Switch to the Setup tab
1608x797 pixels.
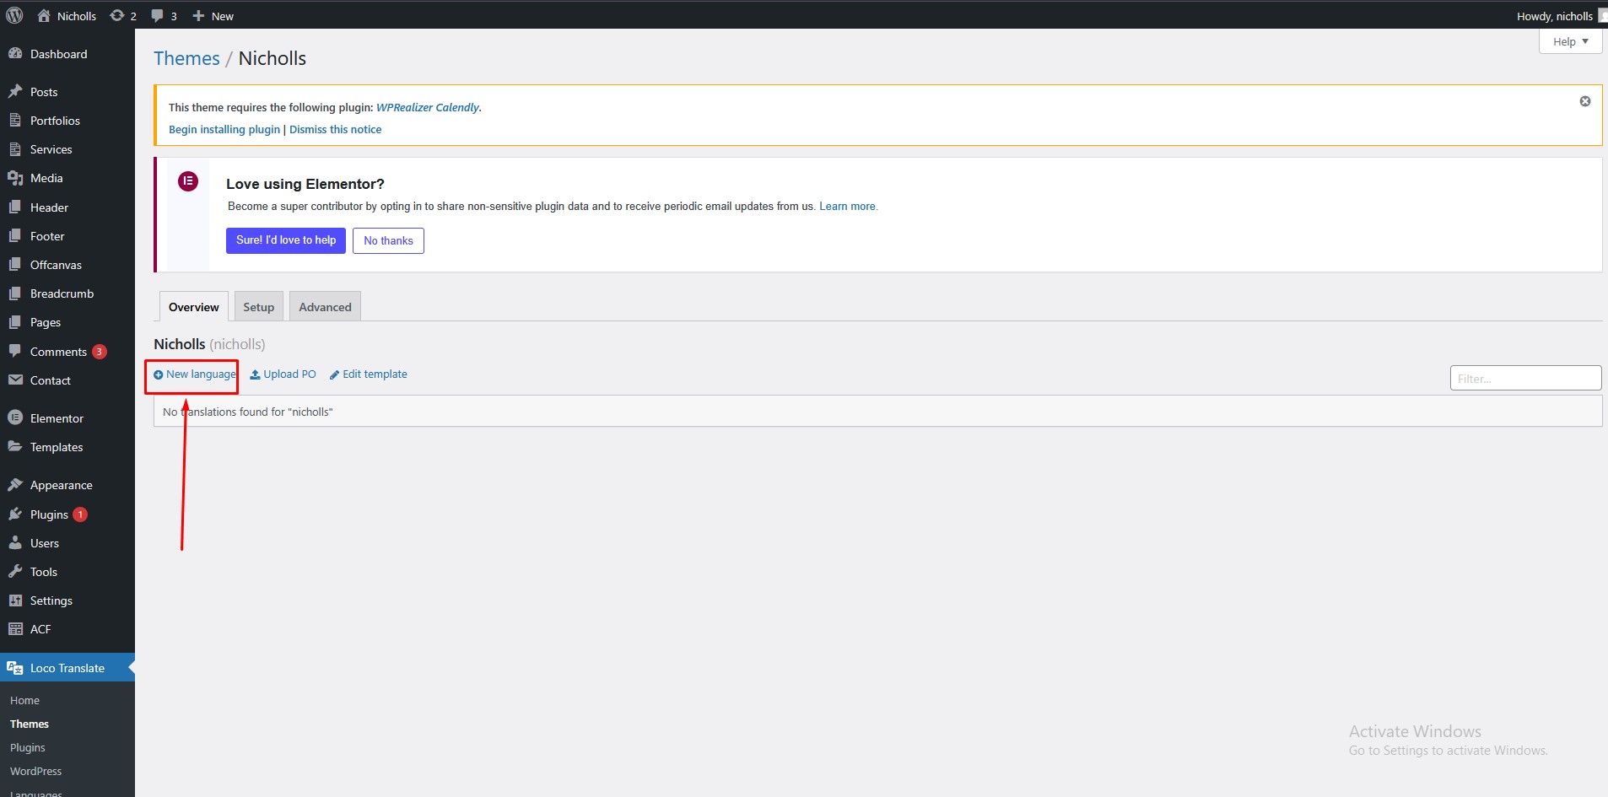(x=258, y=307)
